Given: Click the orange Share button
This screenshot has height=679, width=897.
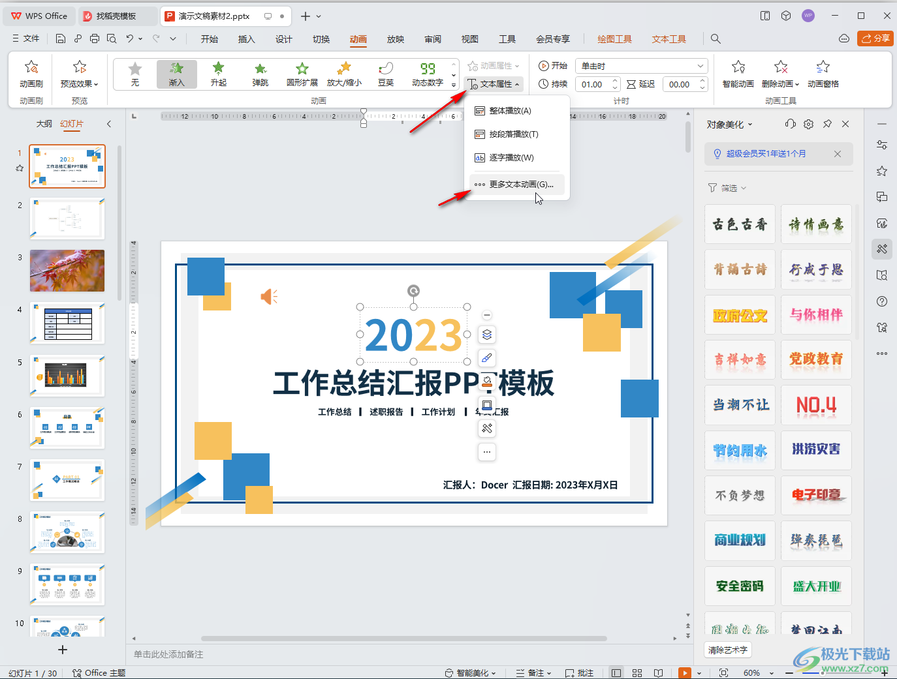Looking at the screenshot, I should pyautogui.click(x=875, y=38).
